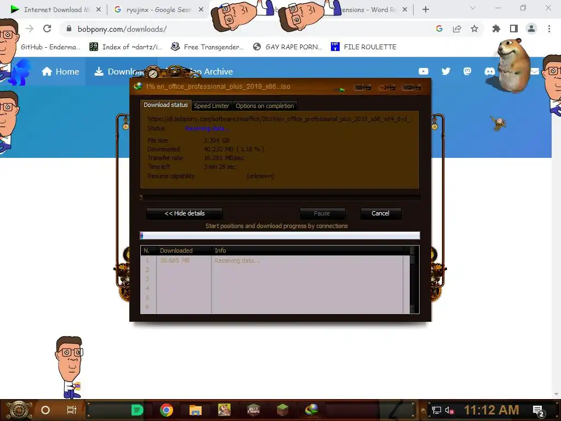Open the FILE ROULETTE bookmark
Viewport: 561px width, 421px height.
[364, 47]
